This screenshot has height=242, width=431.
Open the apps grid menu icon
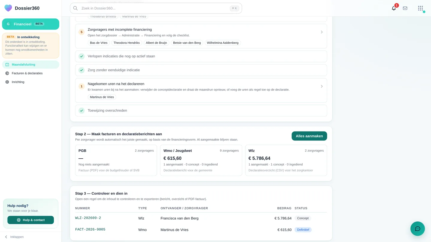[x=421, y=8]
